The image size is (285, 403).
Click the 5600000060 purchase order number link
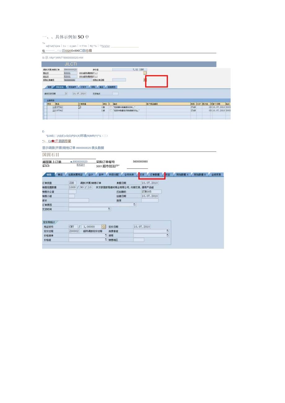[x=140, y=161]
